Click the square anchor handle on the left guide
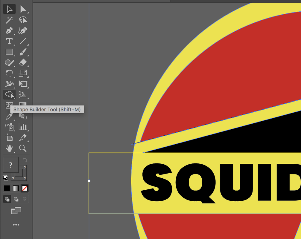The height and width of the screenshot is (239, 301). tap(89, 181)
